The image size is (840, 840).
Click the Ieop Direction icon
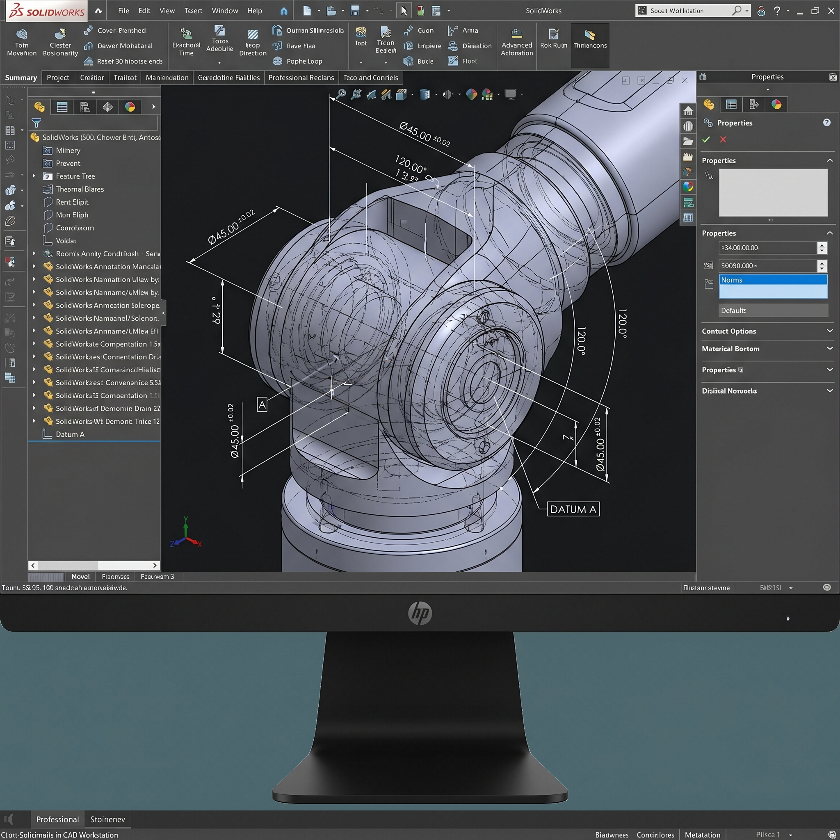[x=253, y=35]
